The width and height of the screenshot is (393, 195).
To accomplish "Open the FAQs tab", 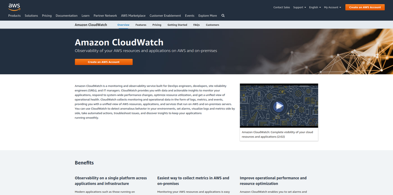I will [x=196, y=25].
